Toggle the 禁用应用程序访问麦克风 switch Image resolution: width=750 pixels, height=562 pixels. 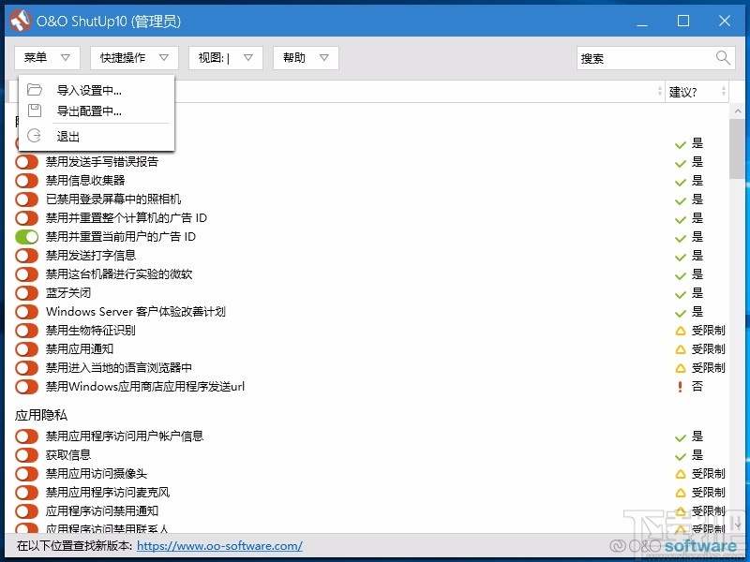pos(25,492)
